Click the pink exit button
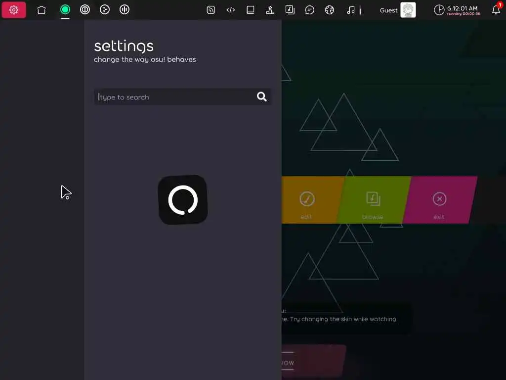Viewport: 506px width, 380px height. tap(440, 200)
